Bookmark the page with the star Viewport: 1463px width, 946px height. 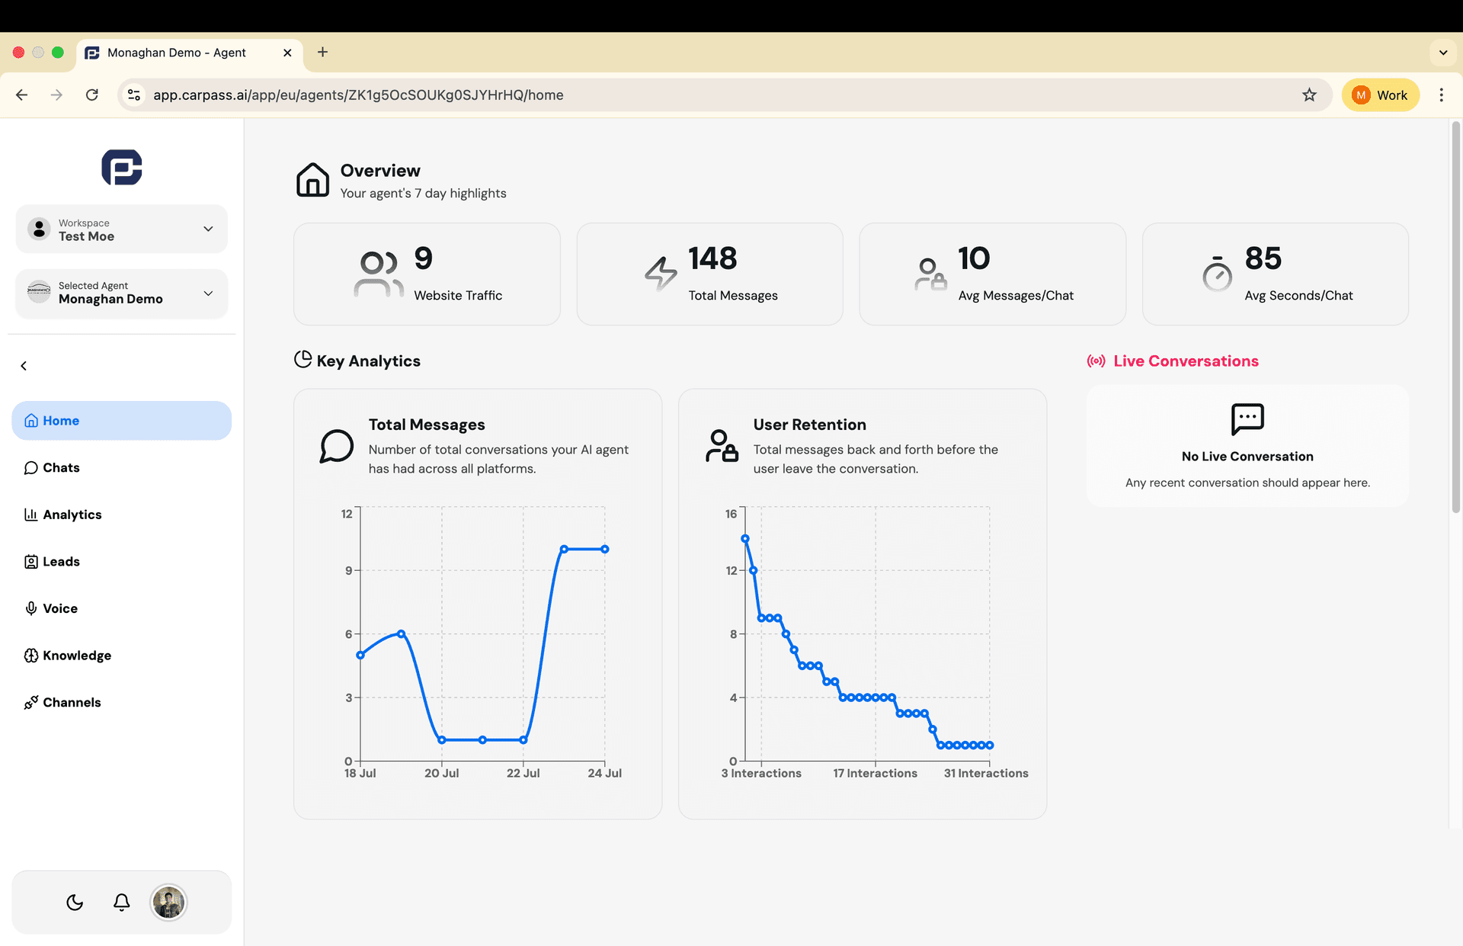tap(1309, 95)
